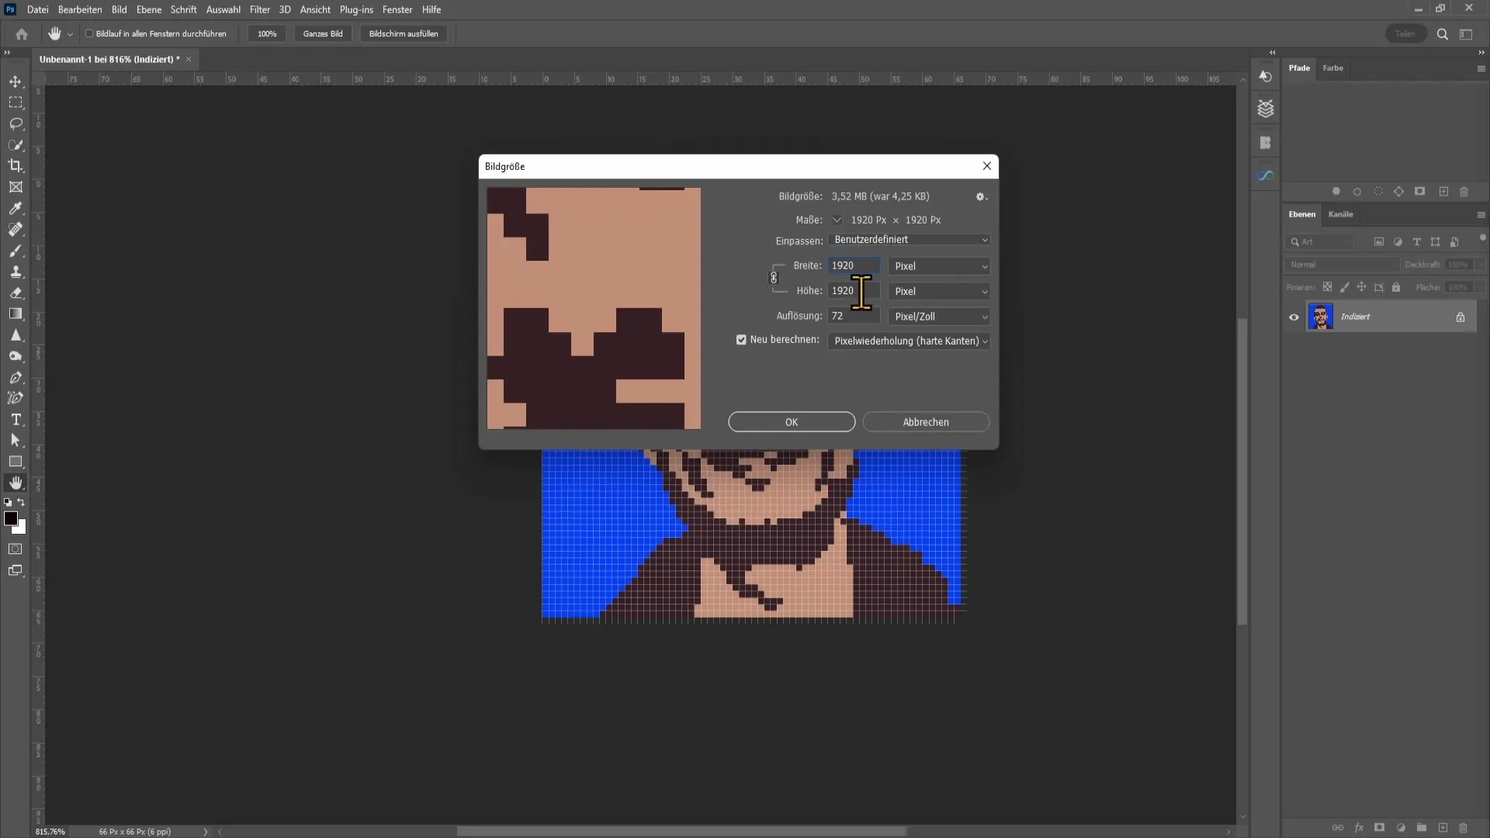Screen dimensions: 1490x838
Task: Select the Brush tool
Action: [x=16, y=251]
